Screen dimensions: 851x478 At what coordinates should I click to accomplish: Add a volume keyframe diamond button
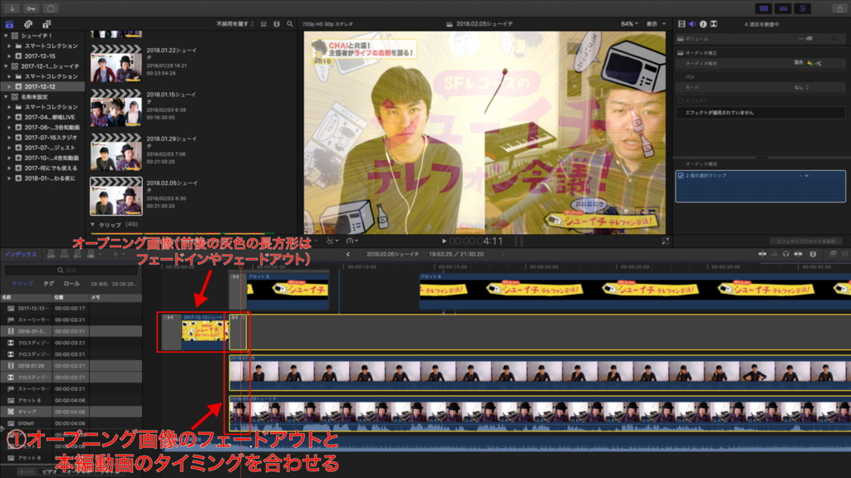pos(834,39)
